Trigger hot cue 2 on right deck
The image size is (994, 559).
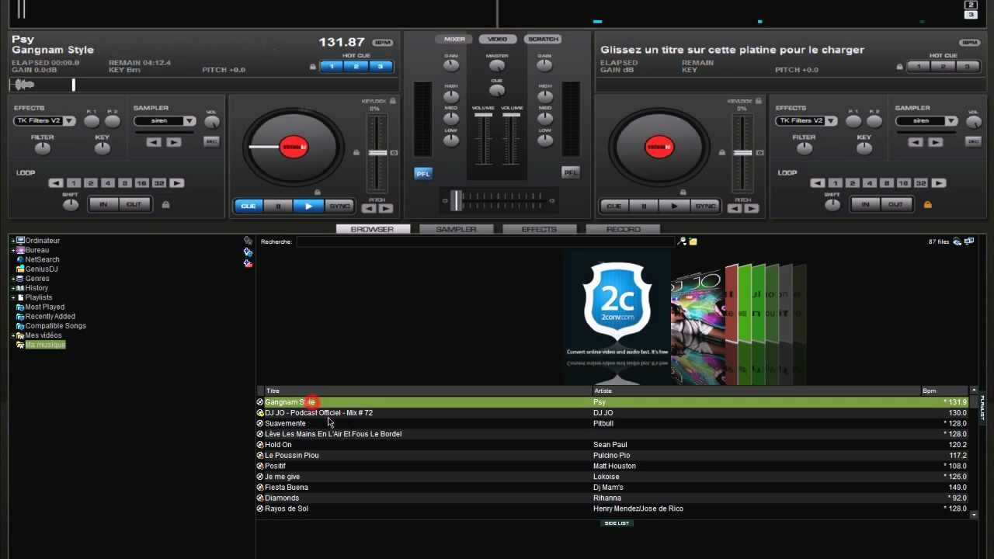(x=943, y=66)
